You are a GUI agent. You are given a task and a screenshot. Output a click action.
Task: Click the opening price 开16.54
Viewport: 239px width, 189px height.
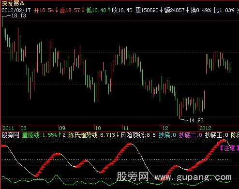(x=44, y=10)
